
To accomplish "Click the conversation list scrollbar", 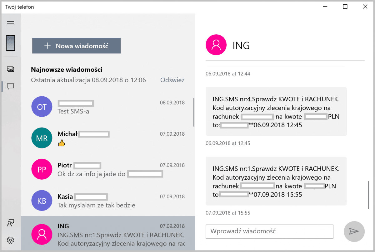I will point(194,112).
